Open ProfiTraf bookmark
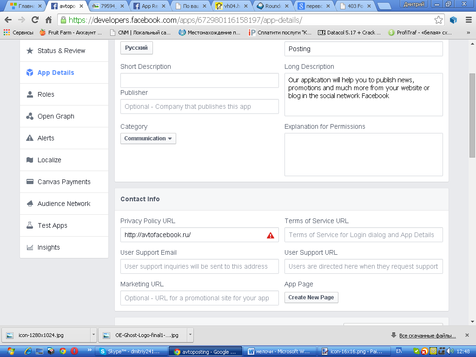The height and width of the screenshot is (357, 476). tap(420, 33)
